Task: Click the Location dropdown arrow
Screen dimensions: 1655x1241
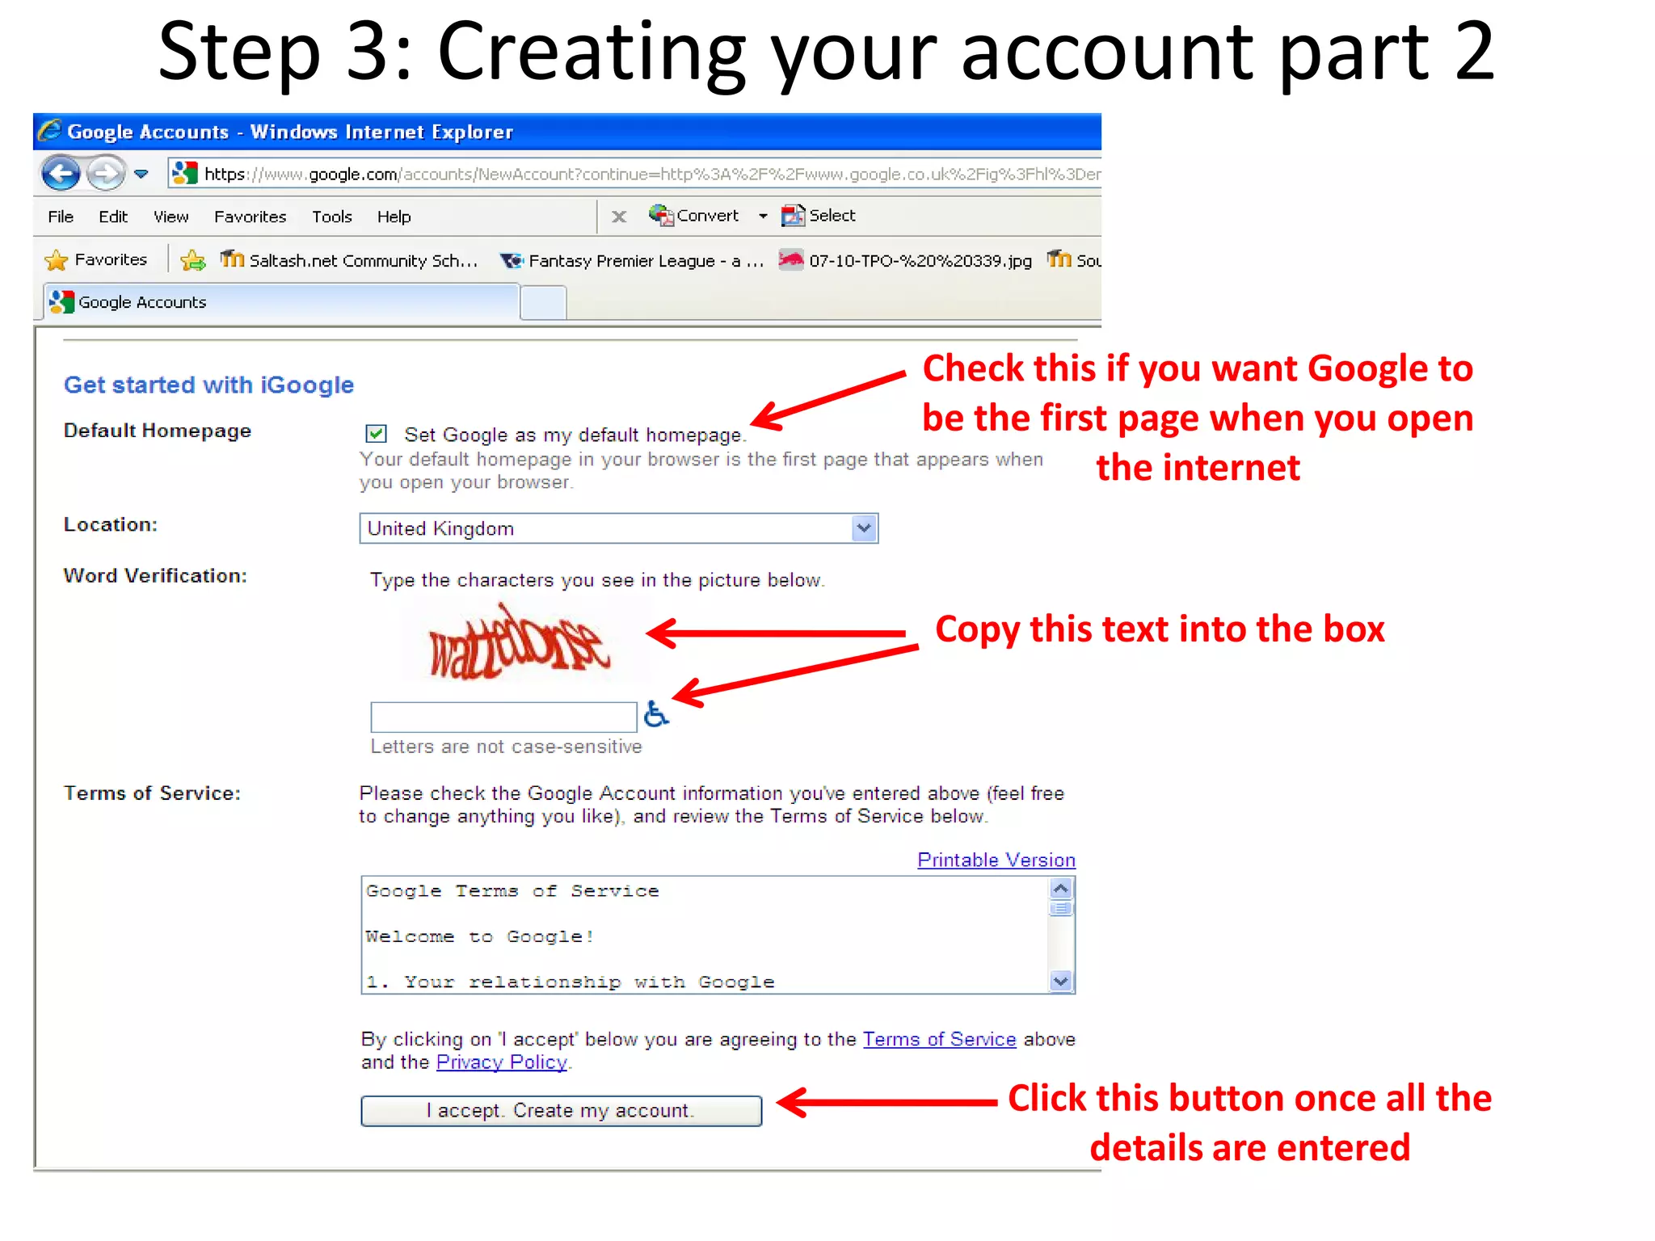Action: [x=864, y=528]
